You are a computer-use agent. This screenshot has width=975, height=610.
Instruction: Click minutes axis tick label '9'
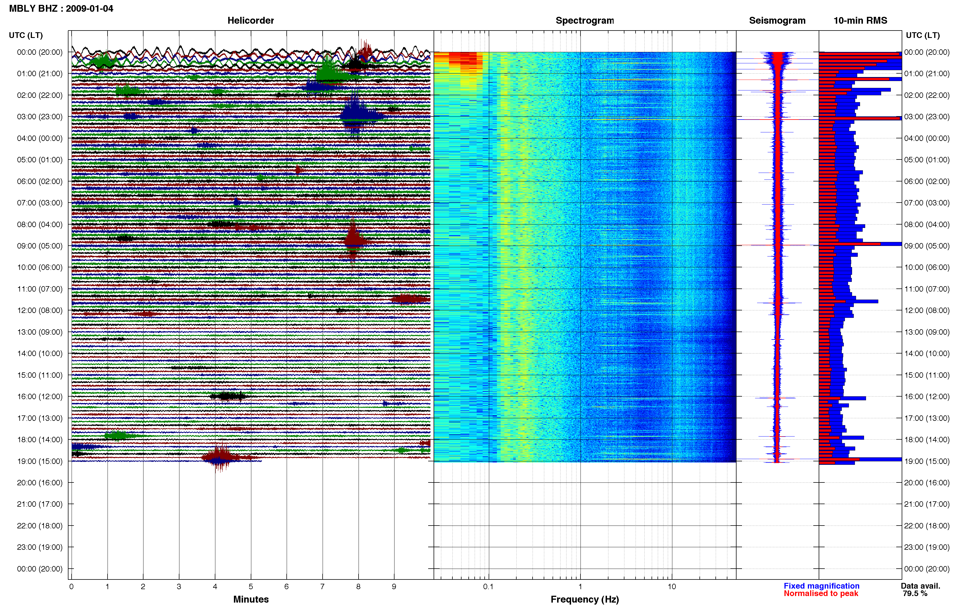click(x=394, y=587)
